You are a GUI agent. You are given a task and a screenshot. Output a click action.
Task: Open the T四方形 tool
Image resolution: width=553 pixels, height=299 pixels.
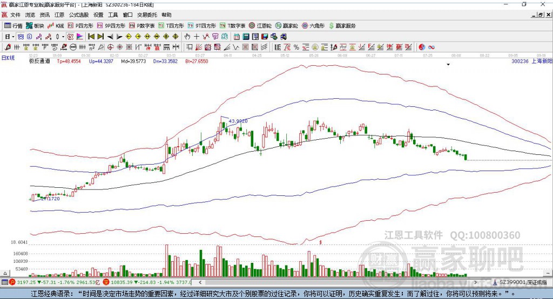(171, 26)
